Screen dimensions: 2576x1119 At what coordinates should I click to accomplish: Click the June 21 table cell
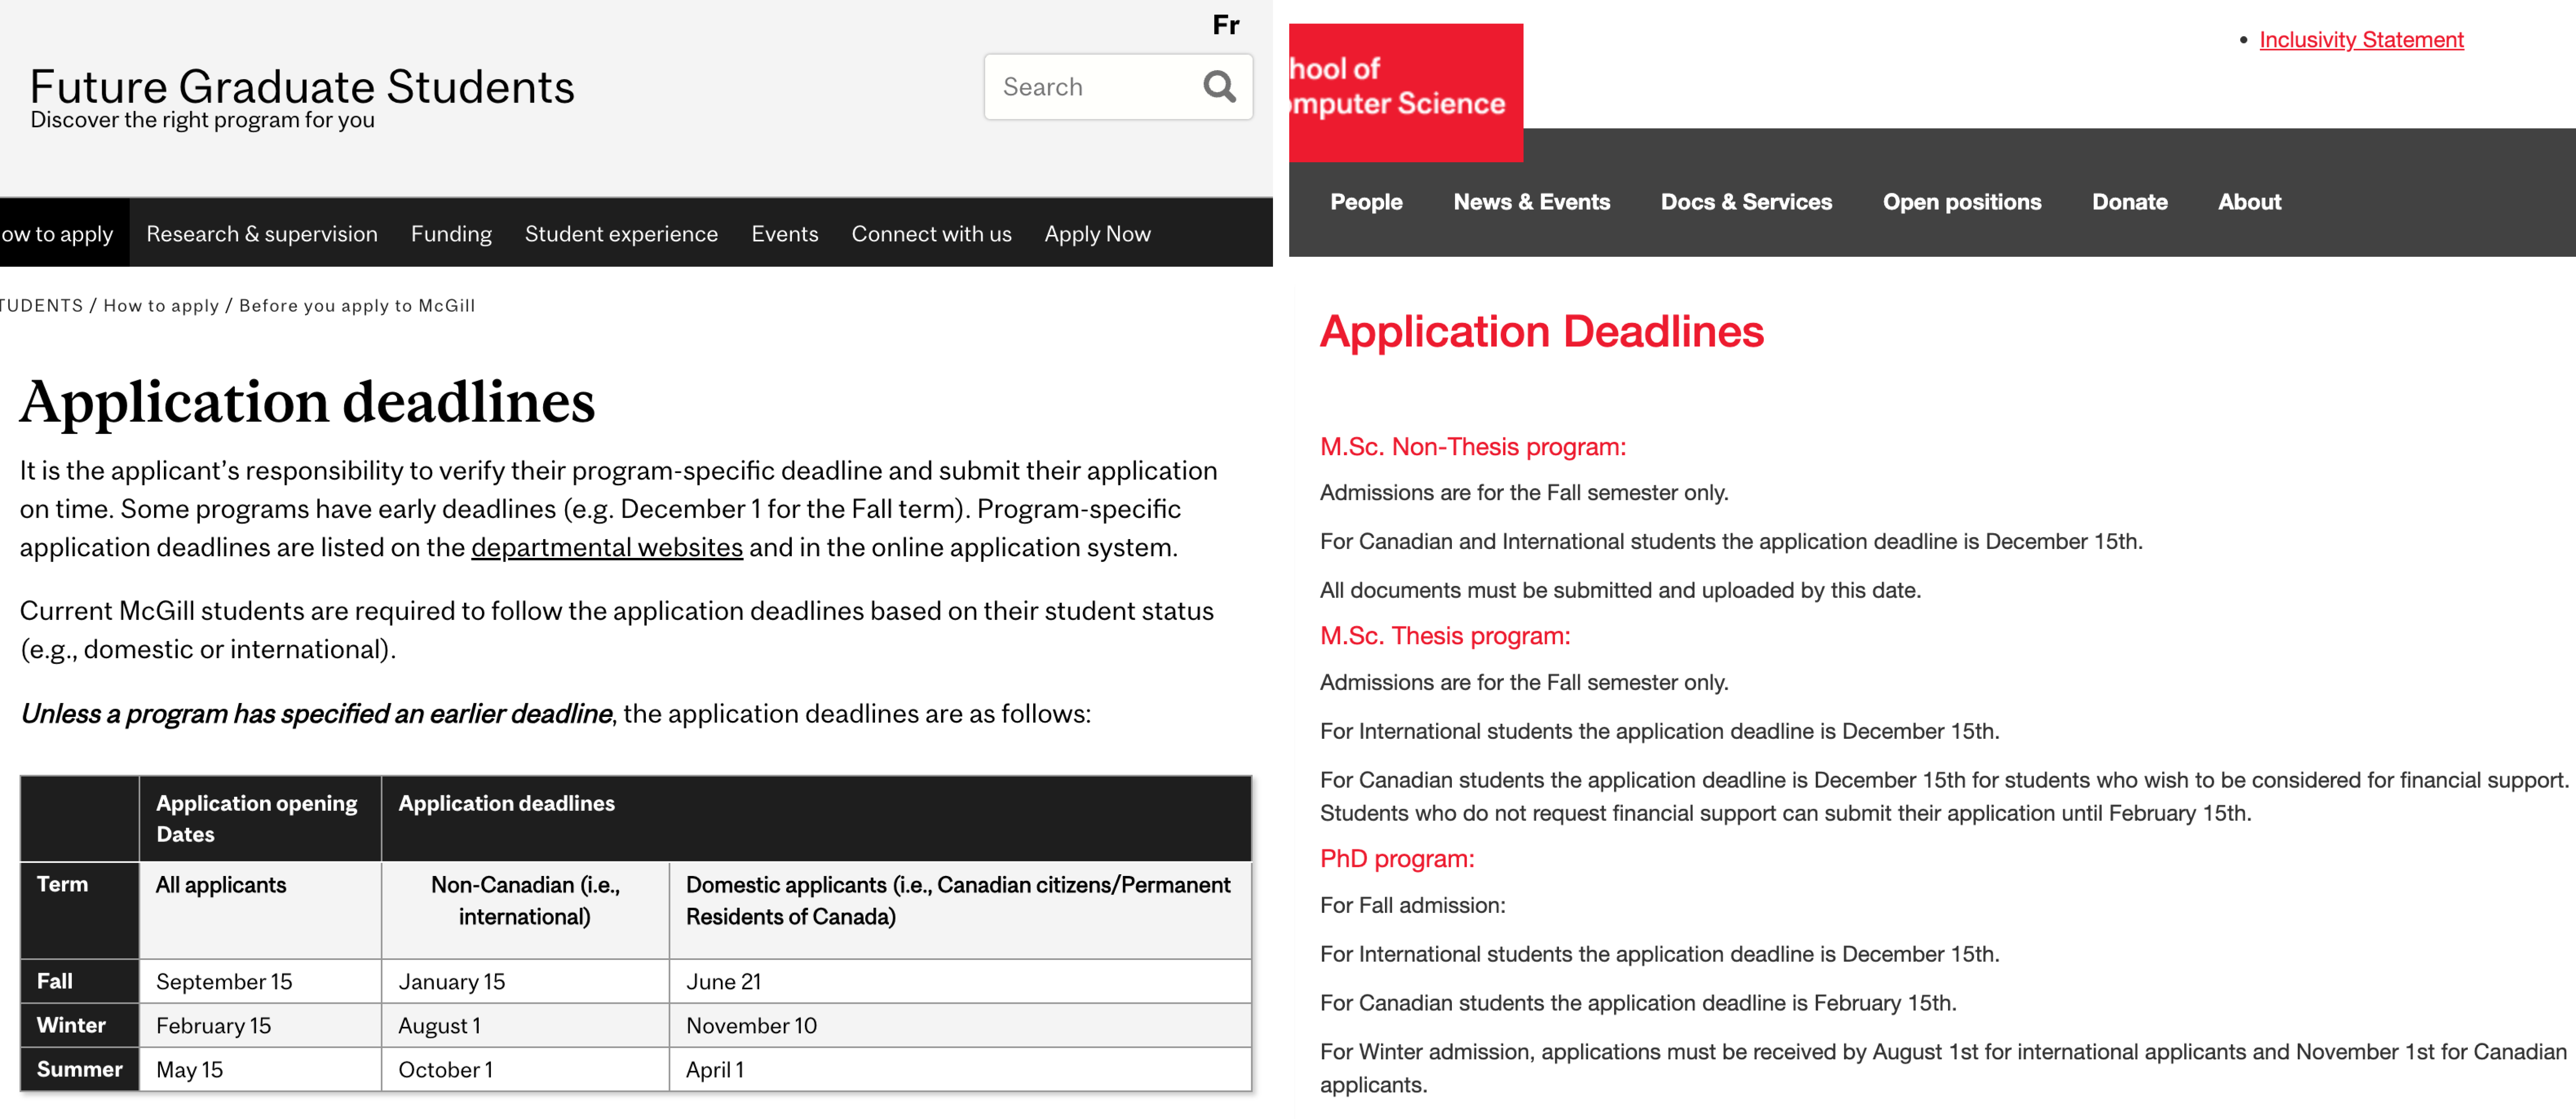pyautogui.click(x=960, y=981)
